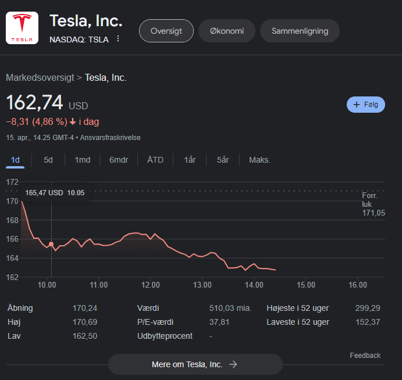Click the −8,31 (4,86 %) change text
This screenshot has width=402, height=380.
coord(37,121)
